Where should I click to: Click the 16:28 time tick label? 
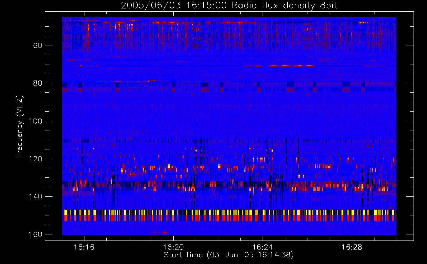click(x=352, y=247)
